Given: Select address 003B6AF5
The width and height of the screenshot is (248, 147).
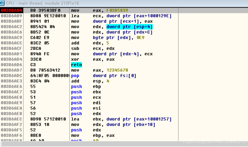Looking at the screenshot, I should click(x=11, y=130).
